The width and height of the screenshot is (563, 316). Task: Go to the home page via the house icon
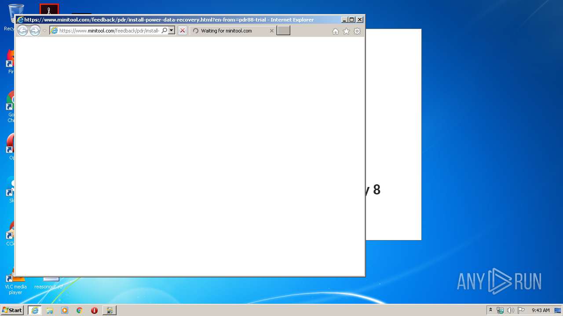(336, 31)
